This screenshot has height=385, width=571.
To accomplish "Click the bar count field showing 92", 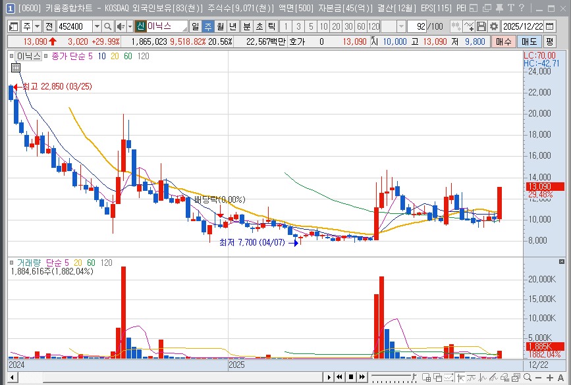I will (417, 26).
